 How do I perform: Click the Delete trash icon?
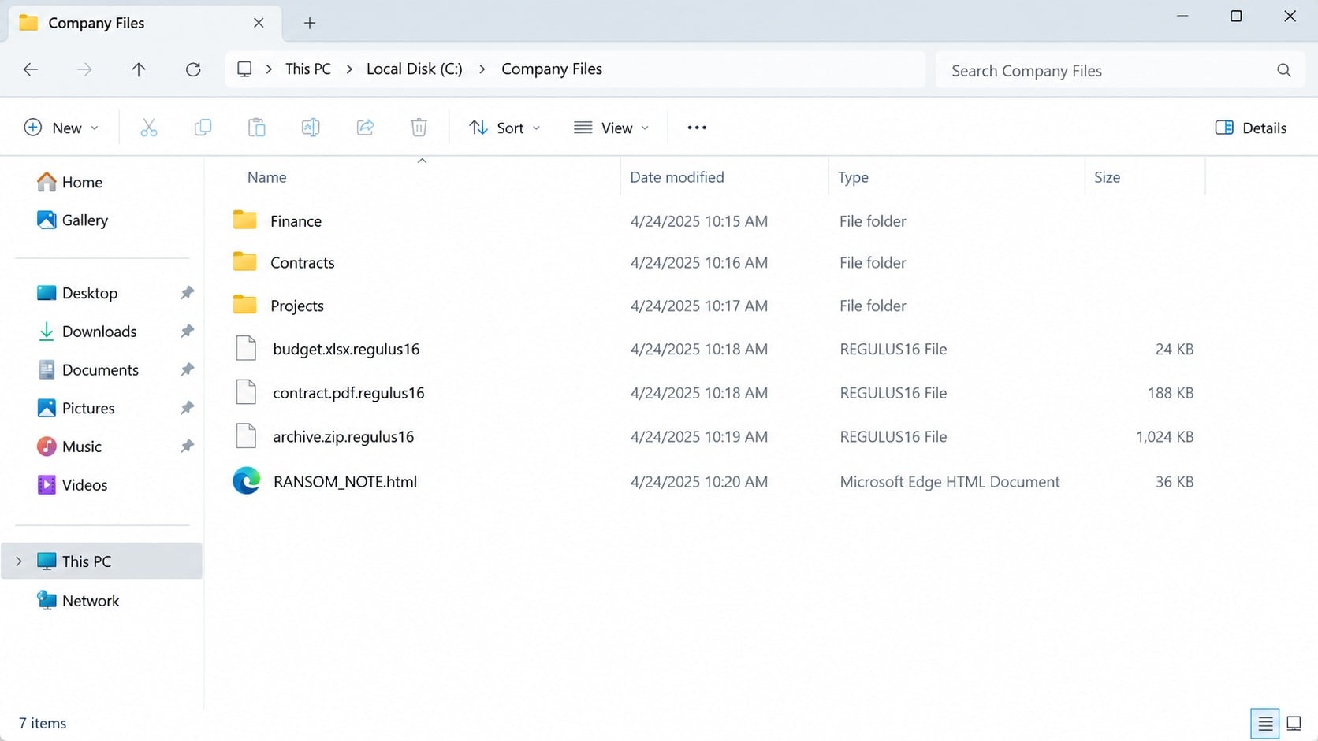[x=419, y=128]
